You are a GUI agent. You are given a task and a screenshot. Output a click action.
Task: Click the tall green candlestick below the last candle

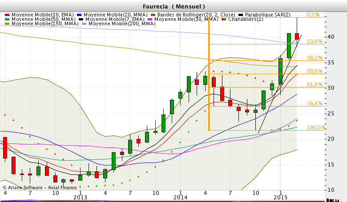click(x=289, y=46)
